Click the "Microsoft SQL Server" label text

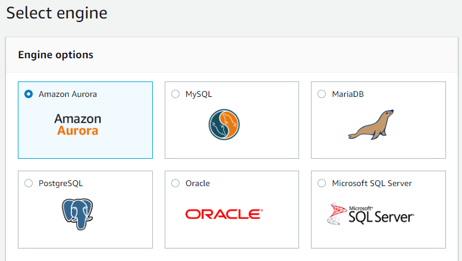372,183
